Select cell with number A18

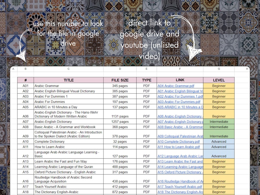[26, 192]
